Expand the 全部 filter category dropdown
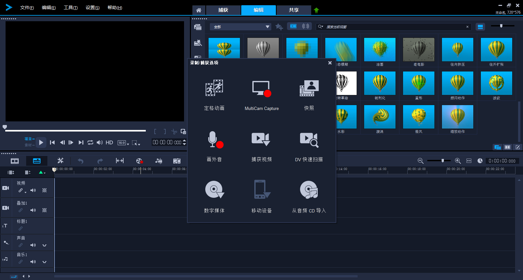This screenshot has width=523, height=280. 241,27
